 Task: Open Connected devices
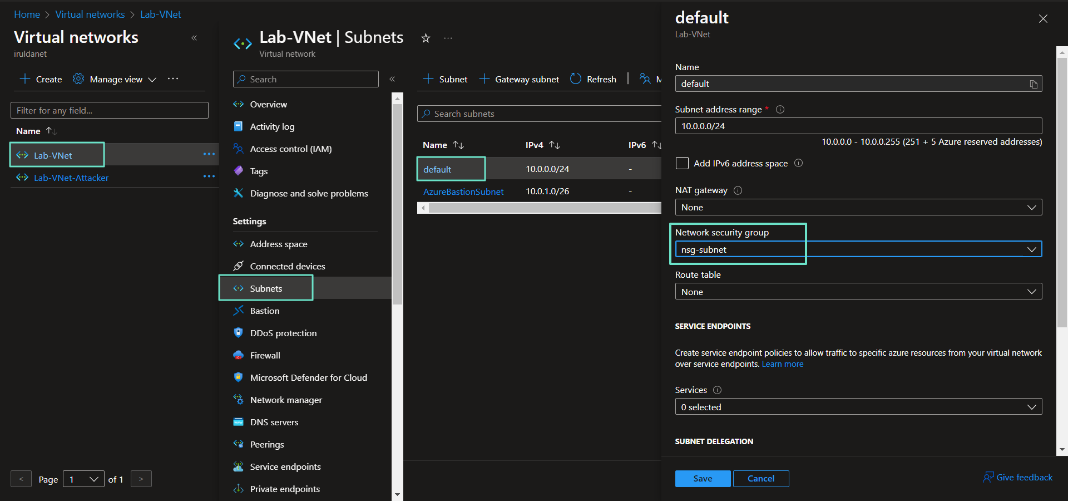coord(287,266)
